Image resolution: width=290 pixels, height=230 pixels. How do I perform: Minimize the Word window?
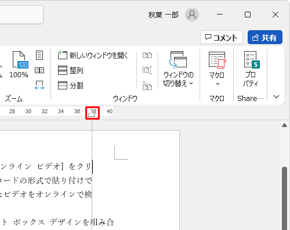point(220,15)
